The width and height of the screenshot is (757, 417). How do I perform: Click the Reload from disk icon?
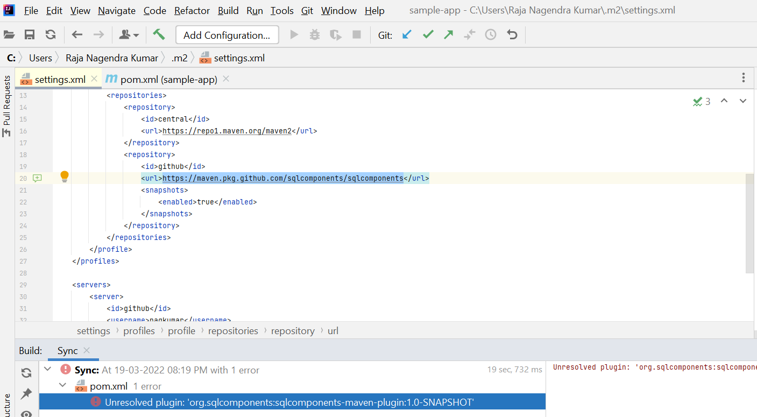[51, 35]
